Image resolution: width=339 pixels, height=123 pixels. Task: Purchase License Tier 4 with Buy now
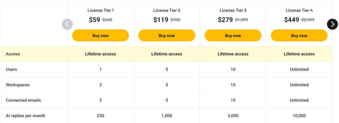299,36
